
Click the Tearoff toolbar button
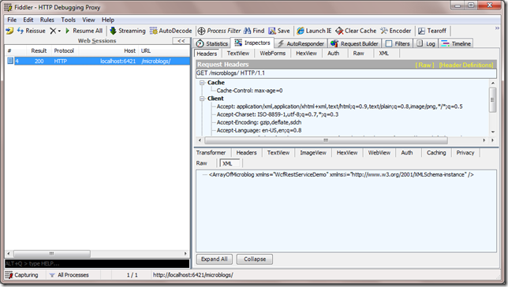click(432, 31)
